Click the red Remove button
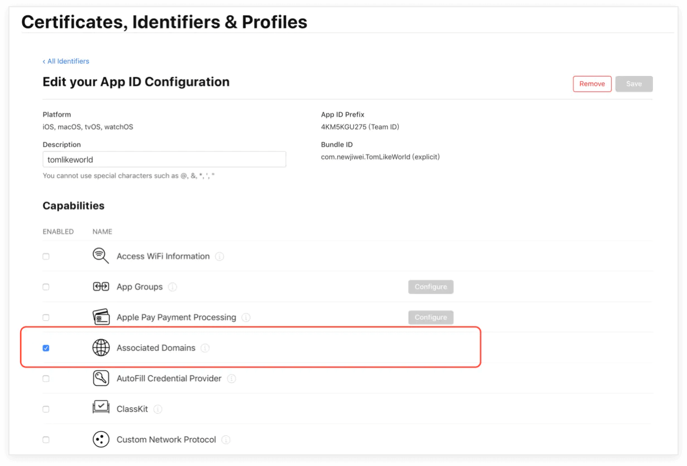Screen dimensions: 687x466 point(592,84)
